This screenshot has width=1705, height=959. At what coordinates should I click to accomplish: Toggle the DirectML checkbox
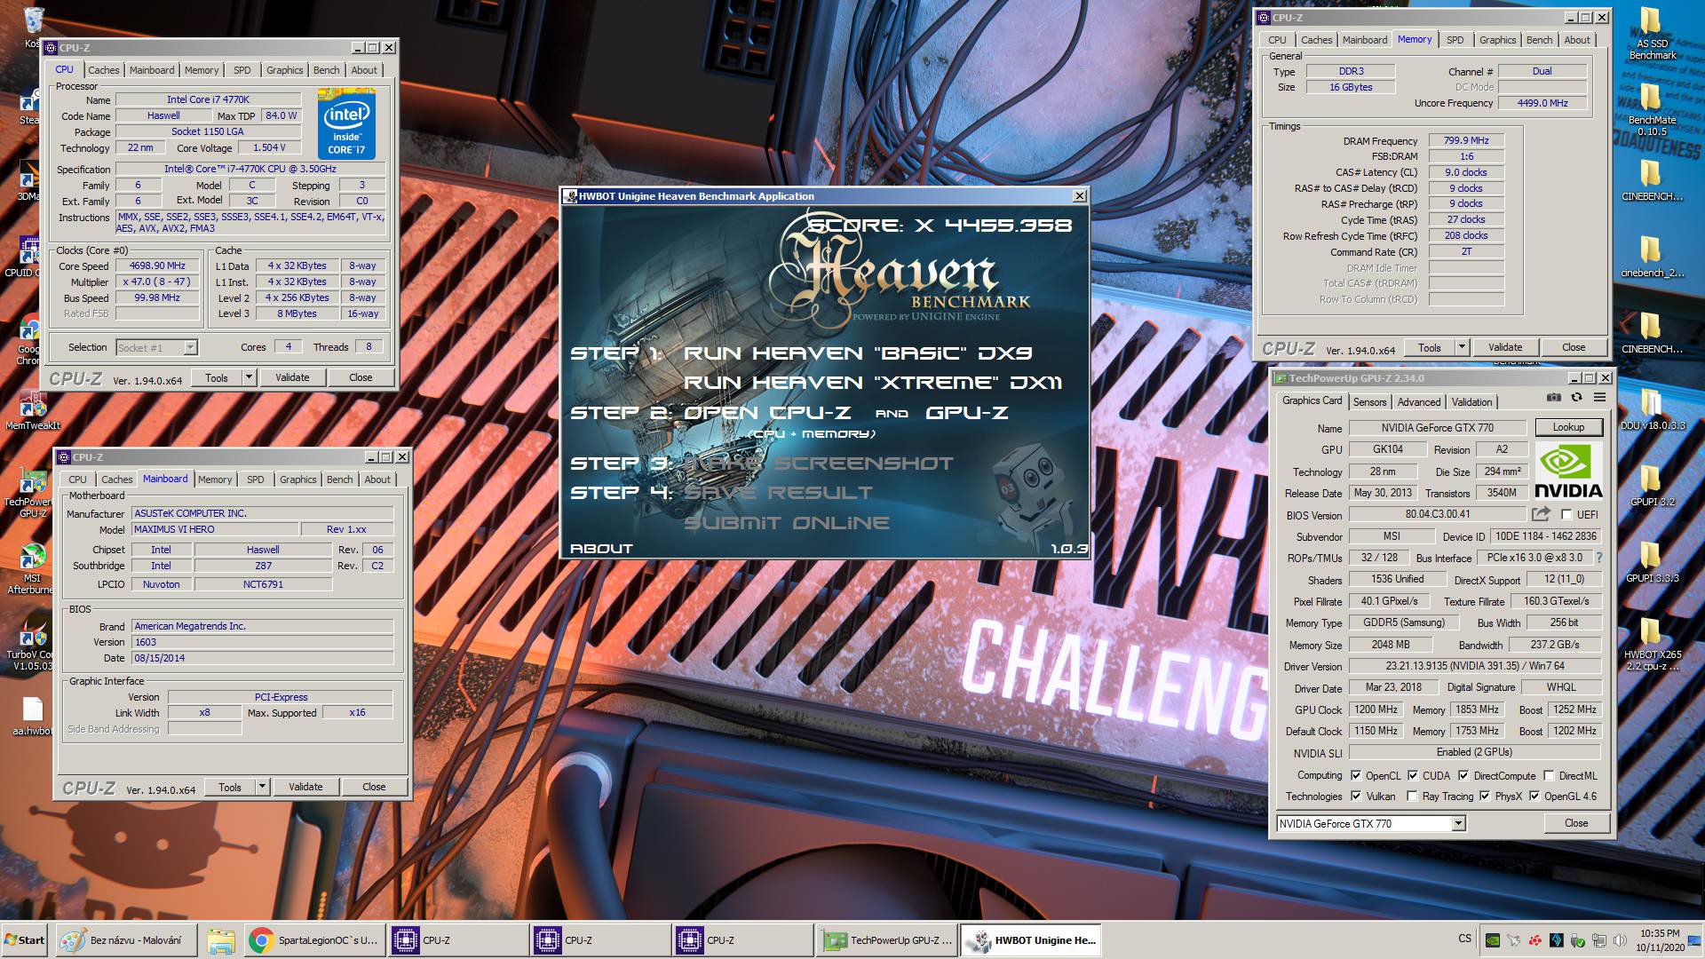click(x=1549, y=776)
